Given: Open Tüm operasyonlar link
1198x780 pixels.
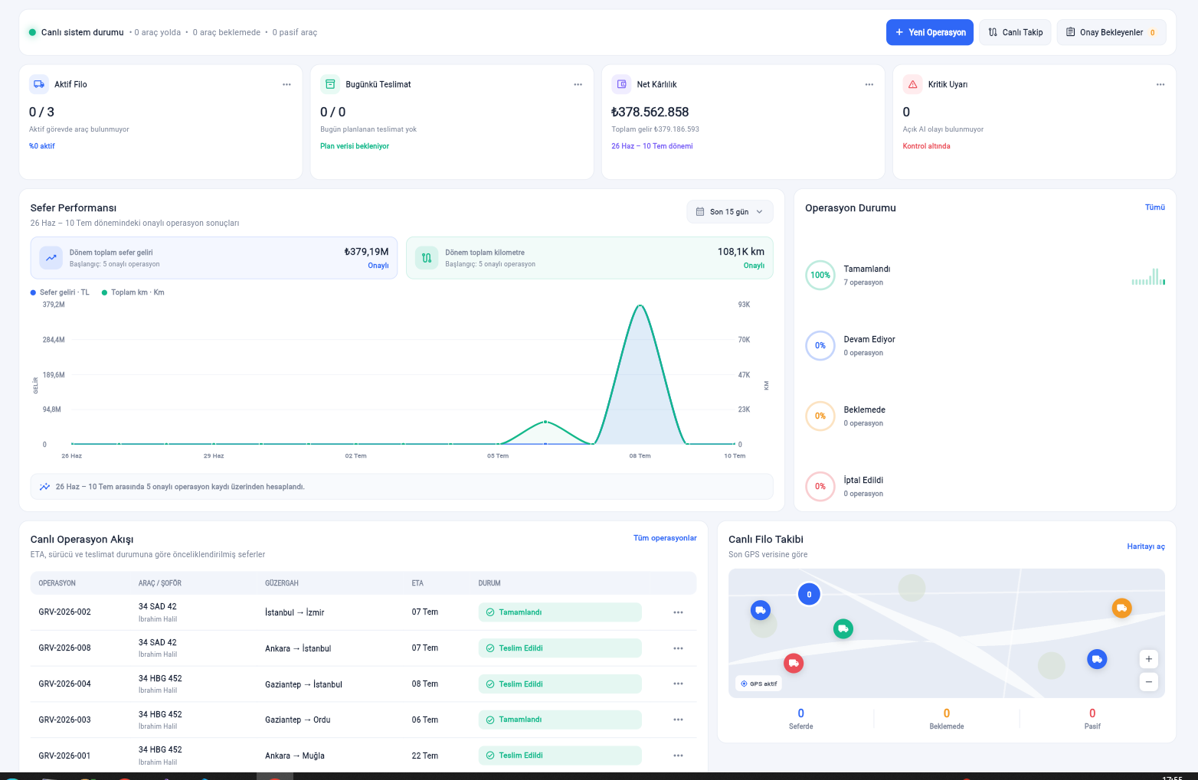Looking at the screenshot, I should (x=665, y=538).
